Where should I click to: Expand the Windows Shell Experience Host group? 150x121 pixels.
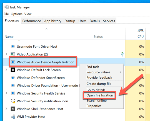pos(6,108)
